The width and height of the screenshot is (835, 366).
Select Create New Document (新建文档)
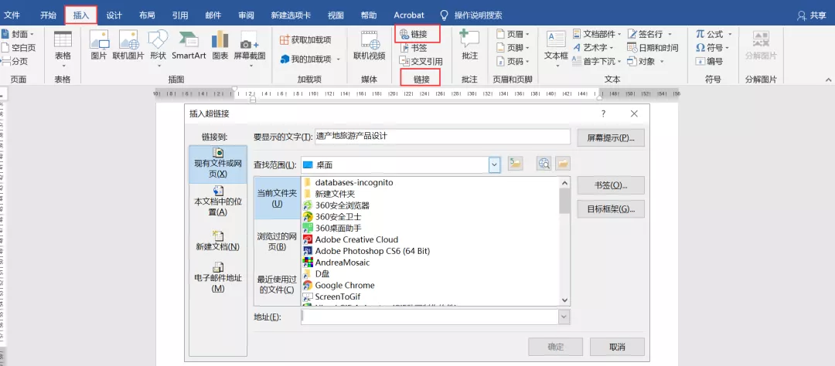(218, 240)
